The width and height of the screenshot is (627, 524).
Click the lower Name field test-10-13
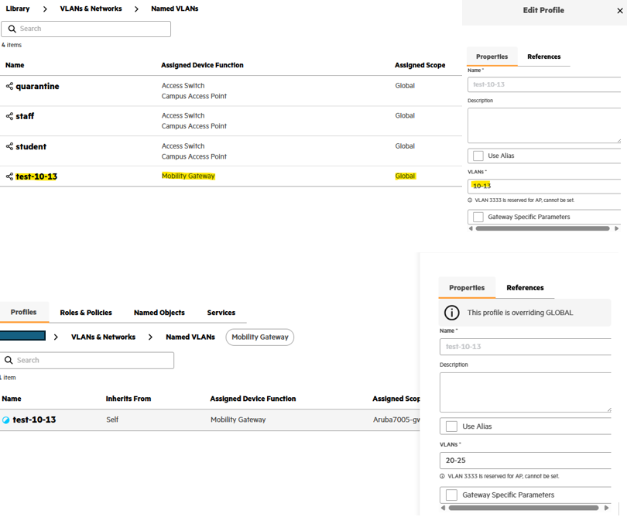pyautogui.click(x=526, y=347)
